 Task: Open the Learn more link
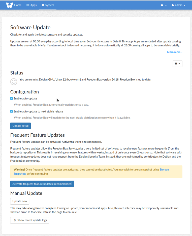pos(174,52)
